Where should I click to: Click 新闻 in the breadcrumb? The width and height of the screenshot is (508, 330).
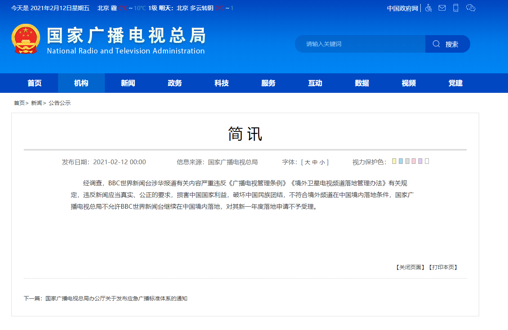[36, 103]
